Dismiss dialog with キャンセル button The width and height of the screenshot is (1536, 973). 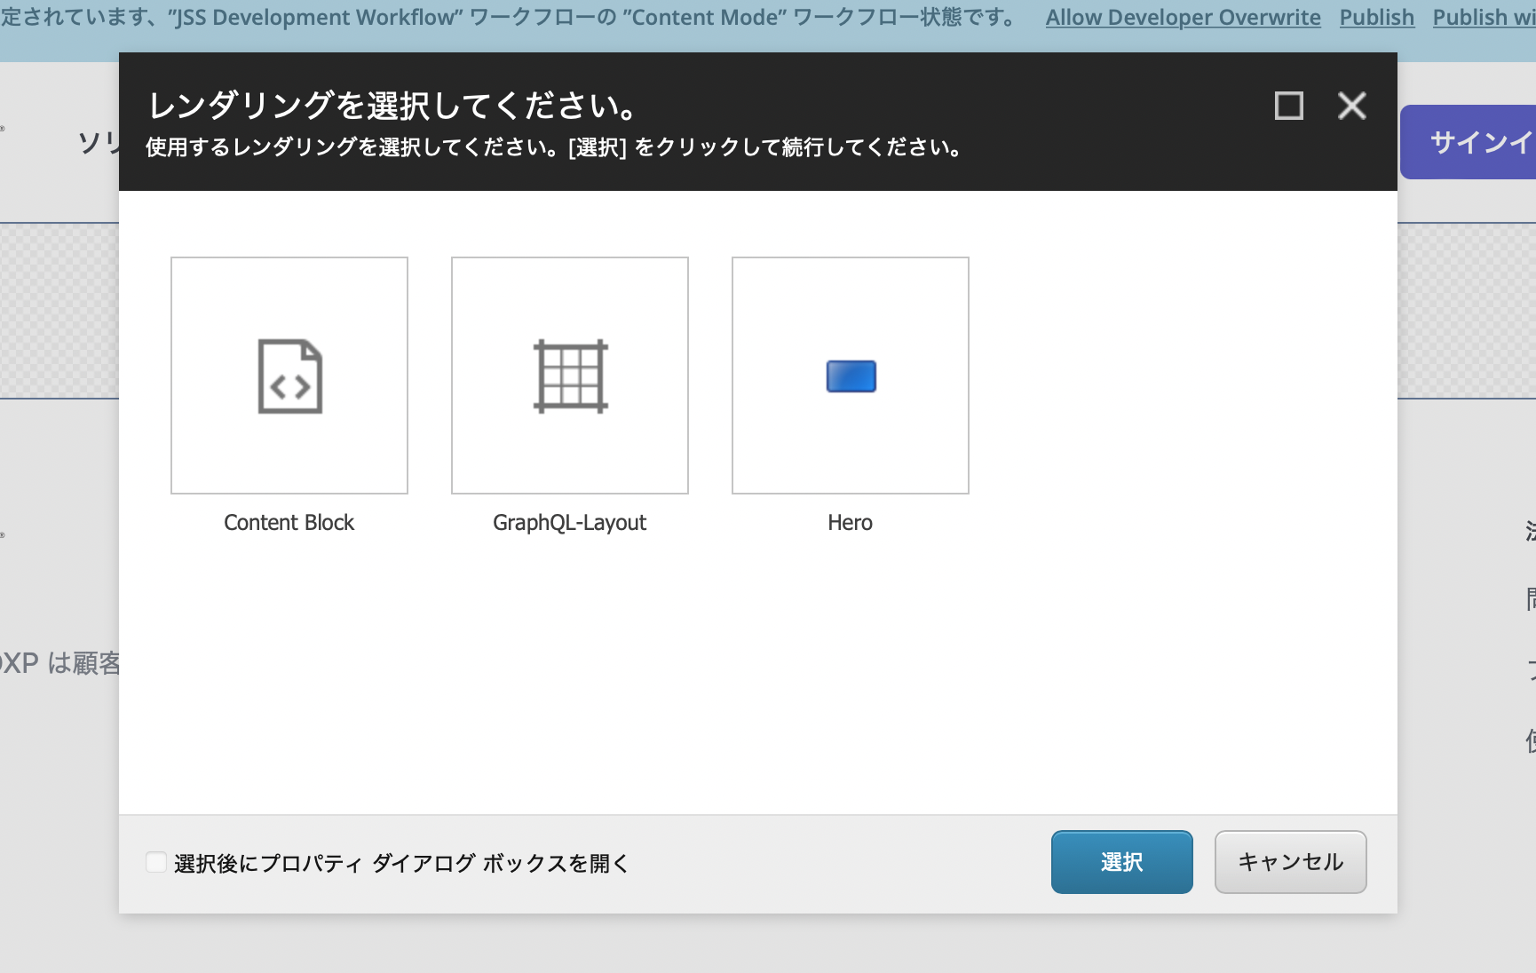[1291, 862]
